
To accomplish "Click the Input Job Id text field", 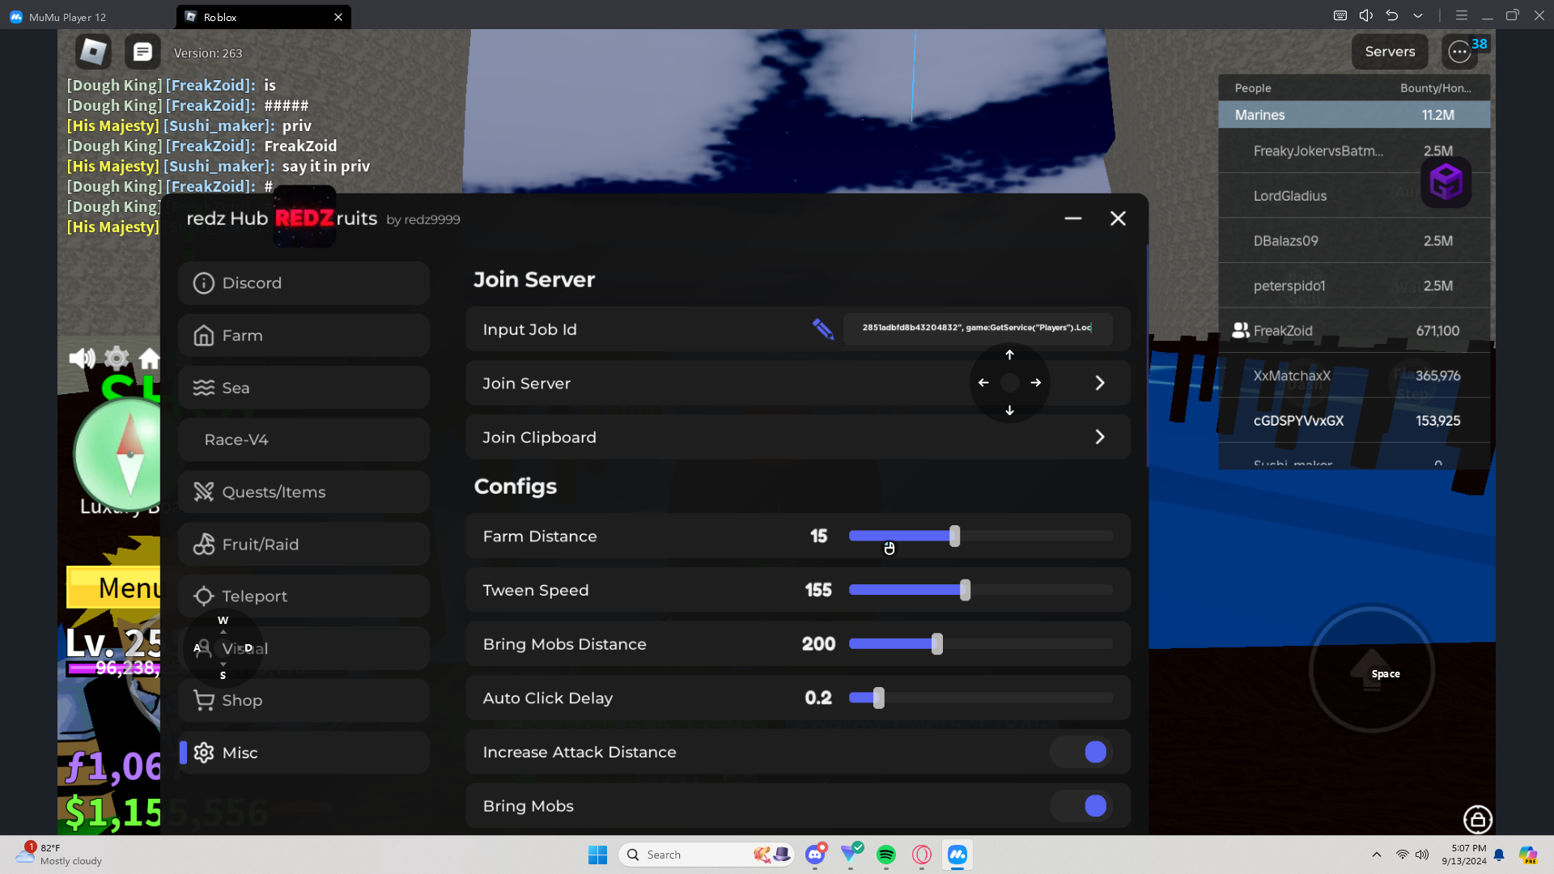I will pyautogui.click(x=978, y=329).
